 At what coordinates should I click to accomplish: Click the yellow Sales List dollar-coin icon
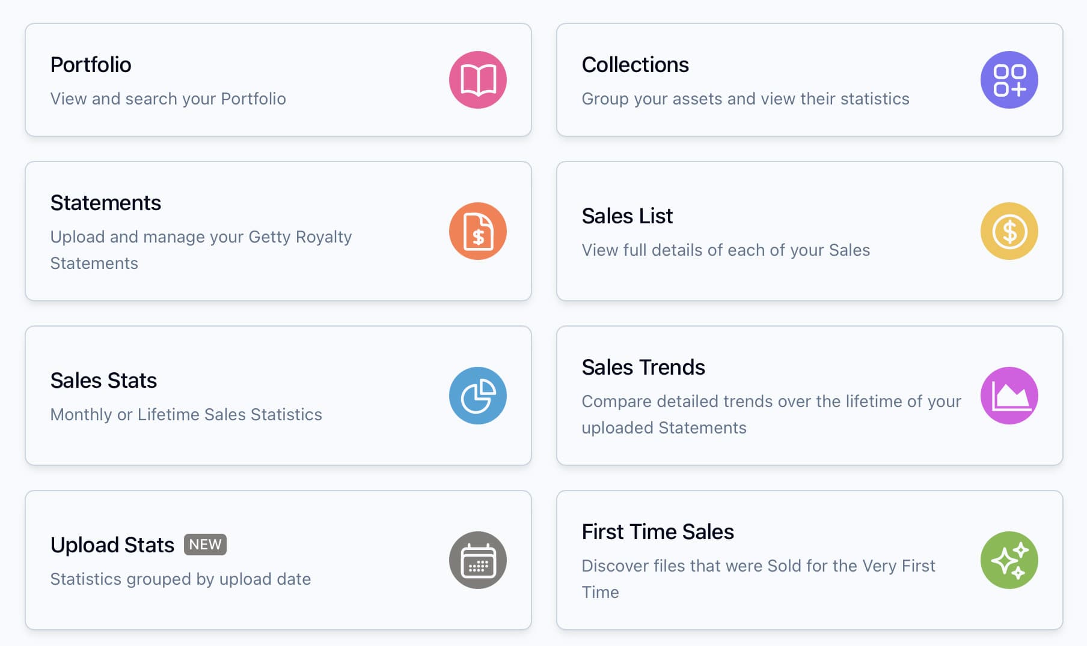click(x=1009, y=231)
